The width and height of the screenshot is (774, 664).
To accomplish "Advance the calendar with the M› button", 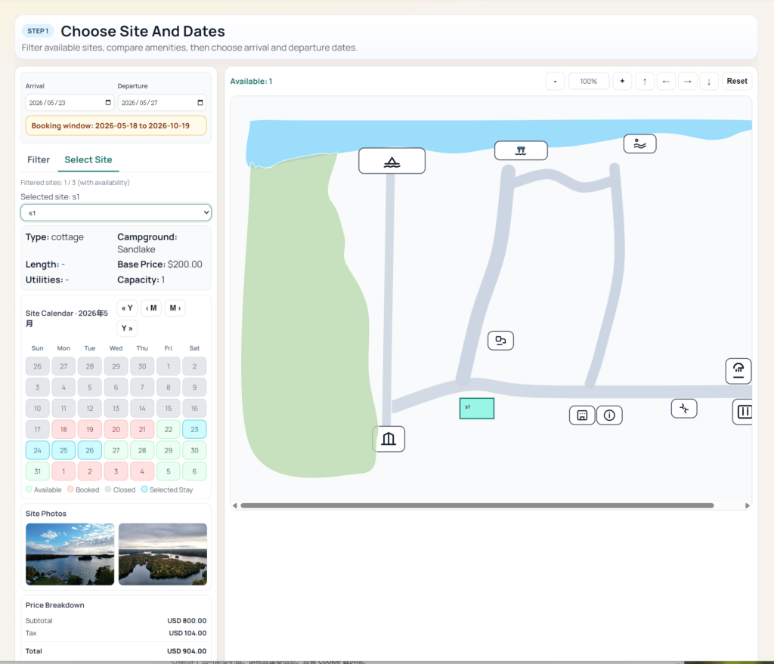I will point(175,307).
